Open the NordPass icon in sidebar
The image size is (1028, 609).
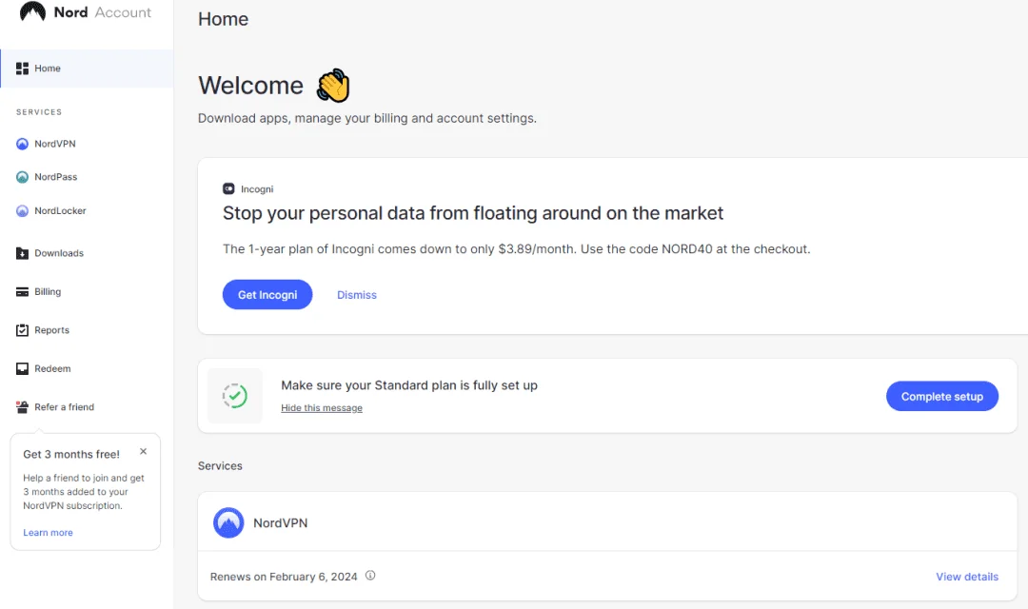click(22, 177)
